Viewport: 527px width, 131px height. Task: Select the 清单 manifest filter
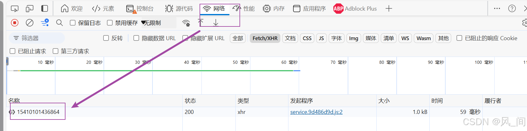pos(389,38)
